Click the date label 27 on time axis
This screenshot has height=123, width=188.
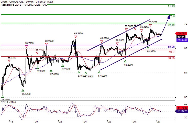(x=159, y=121)
